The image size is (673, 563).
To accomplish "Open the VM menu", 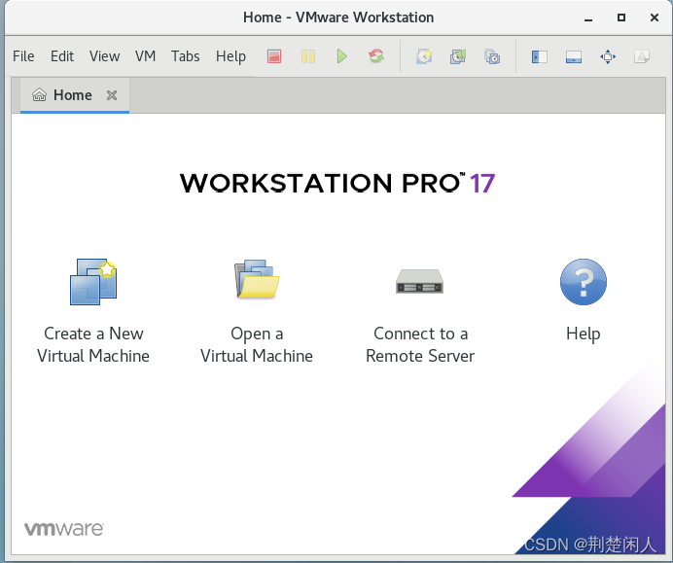I will tap(145, 56).
